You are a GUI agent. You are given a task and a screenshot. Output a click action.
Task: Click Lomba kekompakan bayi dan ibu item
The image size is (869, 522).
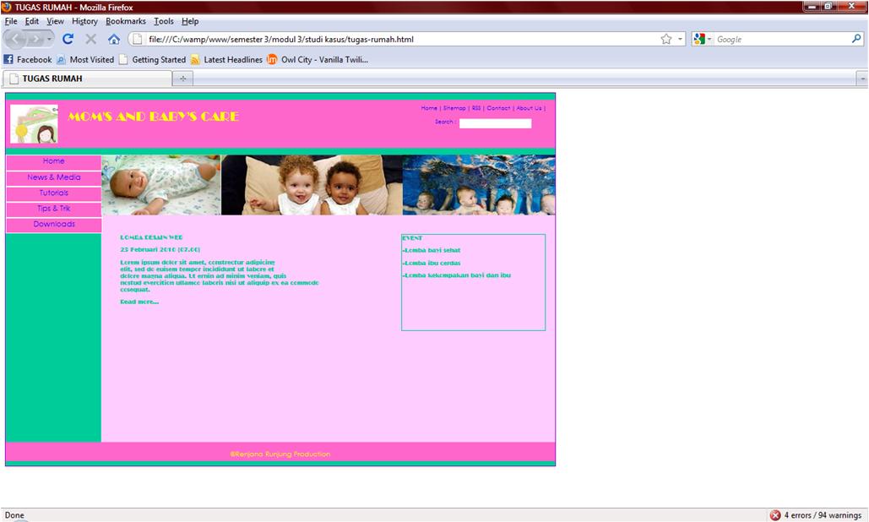coord(457,275)
